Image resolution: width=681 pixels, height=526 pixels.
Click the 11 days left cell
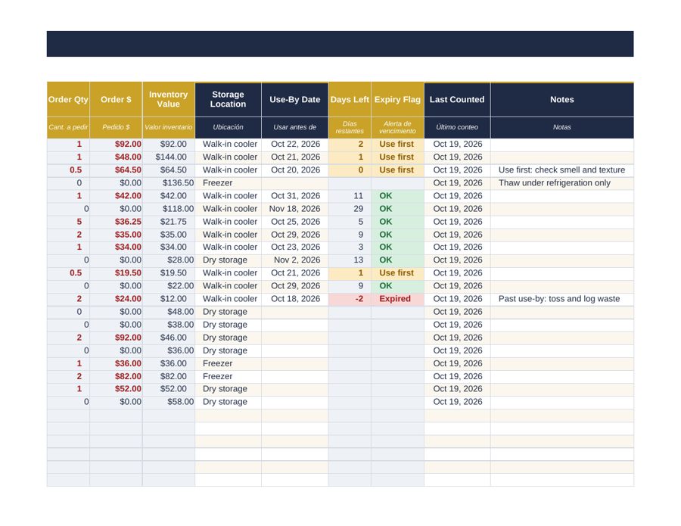(x=350, y=196)
